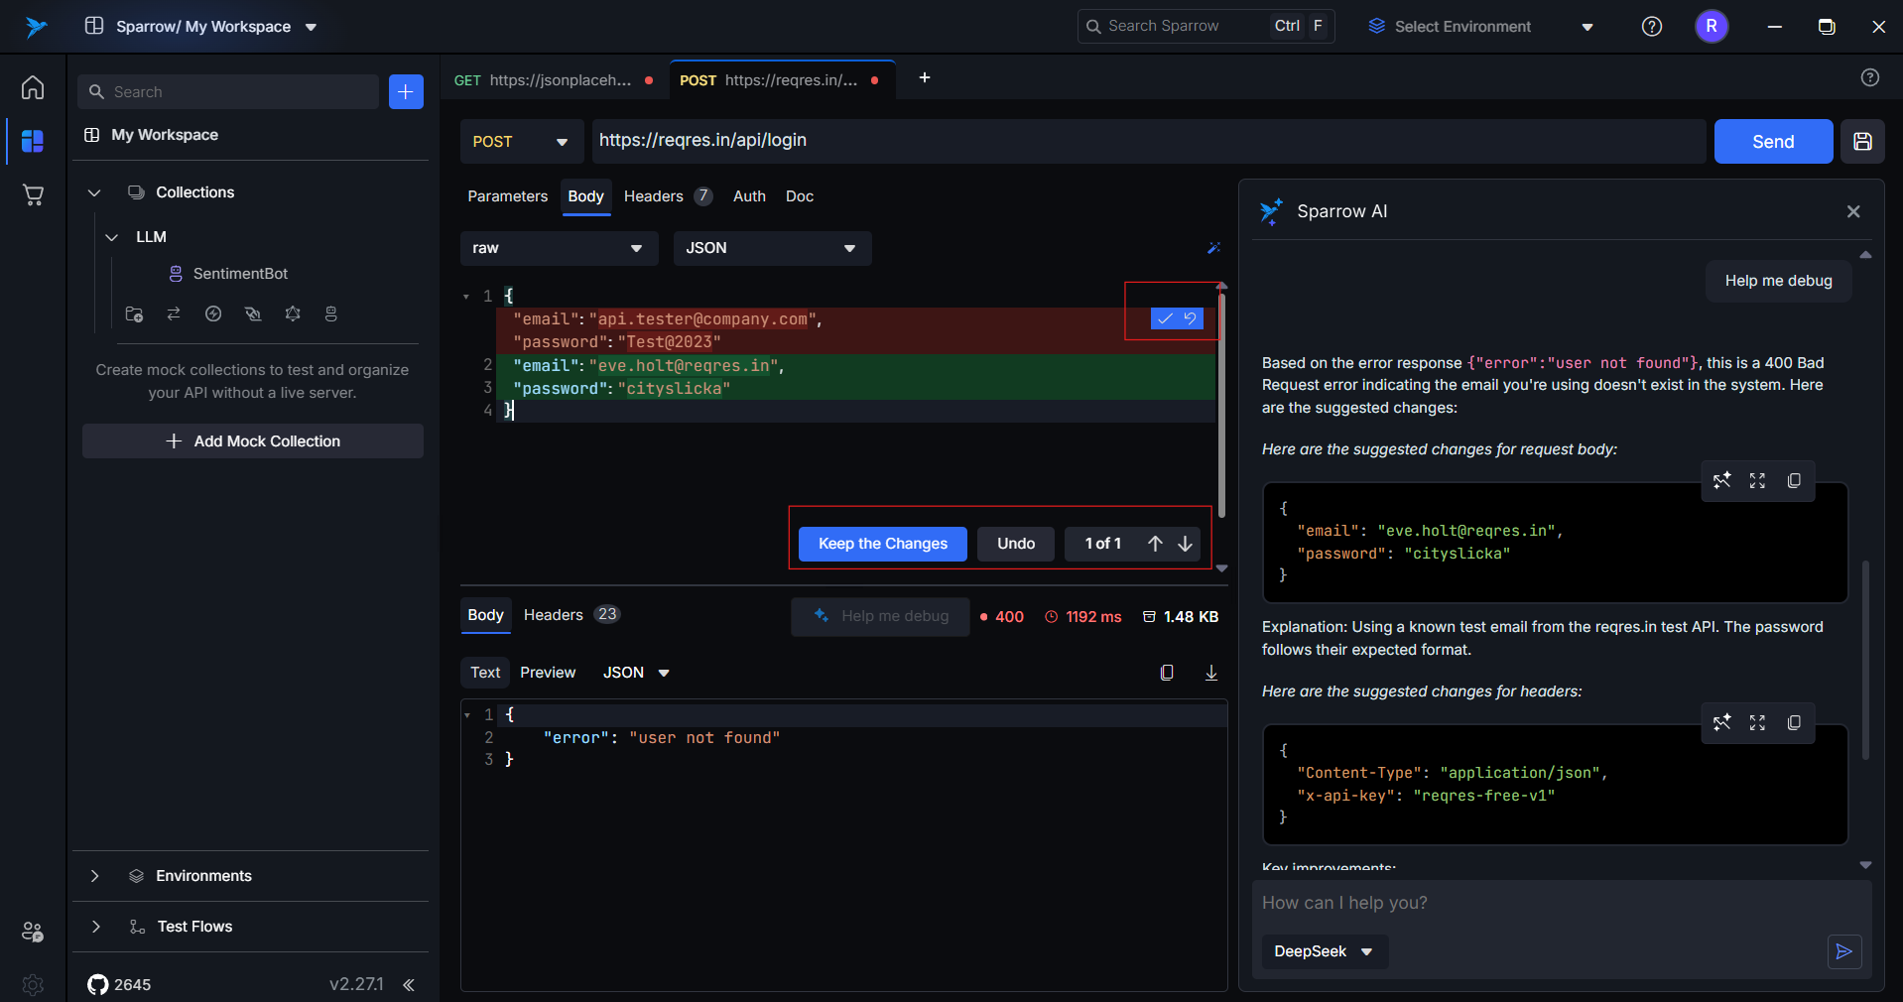Expand the suggested headers code block
Viewport: 1903px width, 1002px height.
coord(1757,722)
